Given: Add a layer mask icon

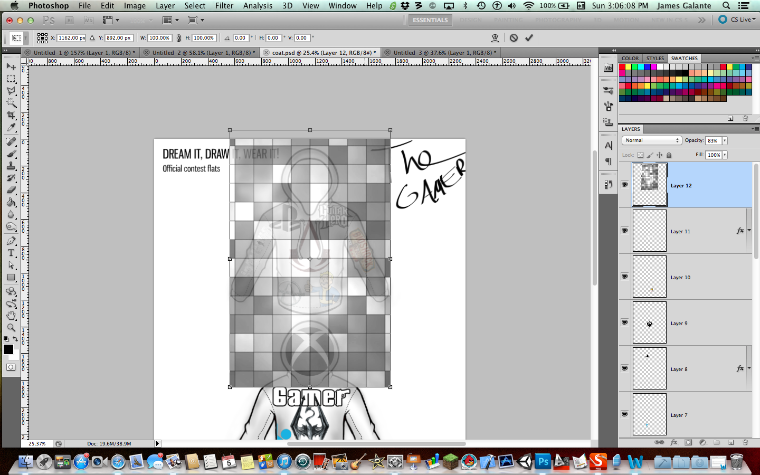Looking at the screenshot, I should (688, 442).
